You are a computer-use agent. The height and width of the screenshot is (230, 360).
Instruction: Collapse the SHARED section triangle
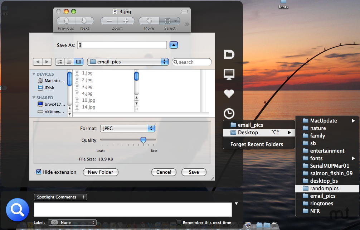(34, 98)
